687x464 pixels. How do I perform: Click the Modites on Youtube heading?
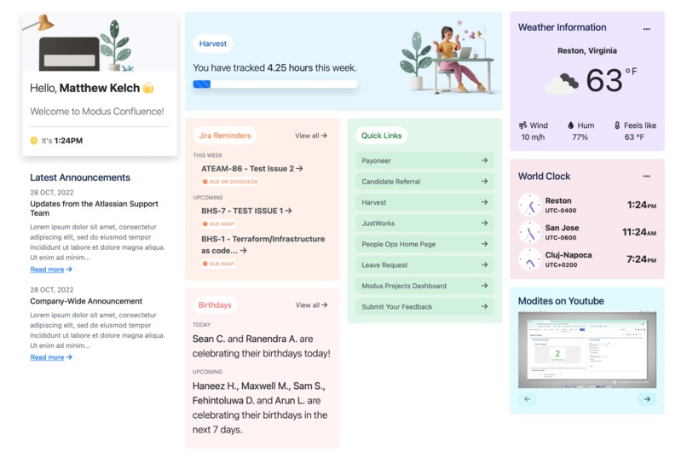[561, 301]
